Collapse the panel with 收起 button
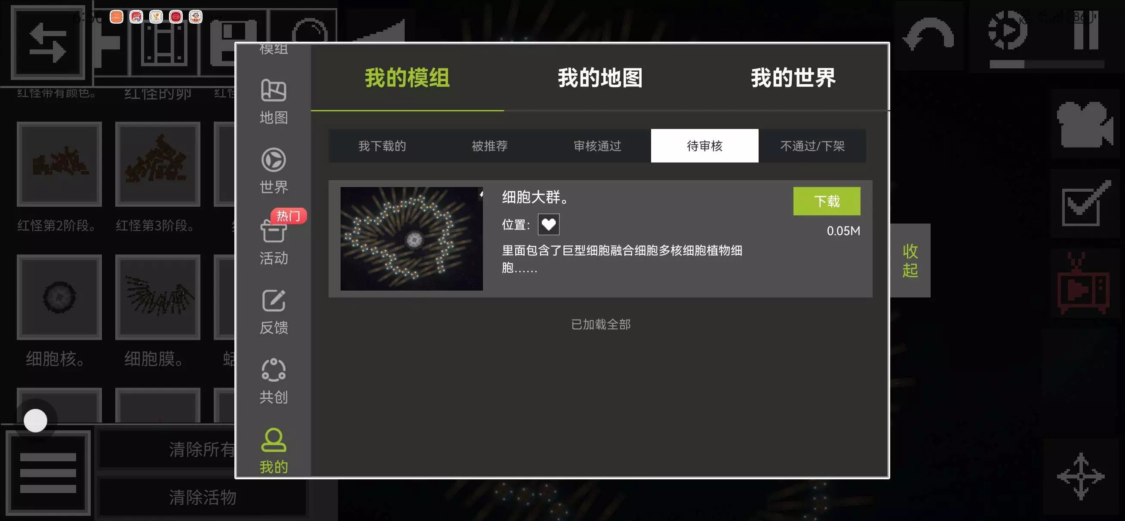This screenshot has width=1125, height=521. point(910,260)
